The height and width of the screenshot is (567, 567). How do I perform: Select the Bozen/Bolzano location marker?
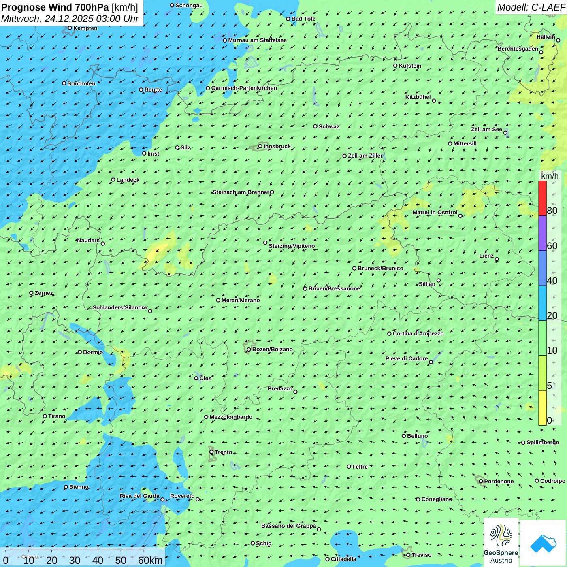[x=249, y=350]
